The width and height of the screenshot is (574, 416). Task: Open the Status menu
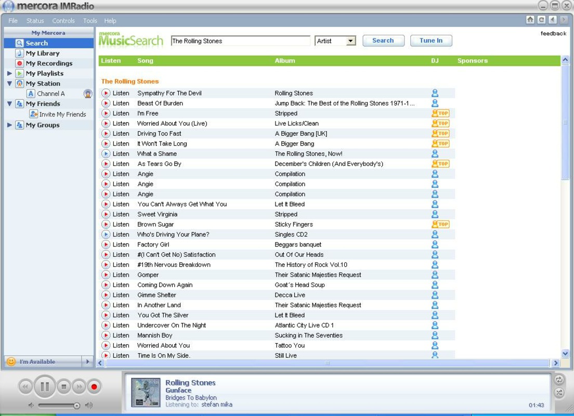[x=35, y=21]
